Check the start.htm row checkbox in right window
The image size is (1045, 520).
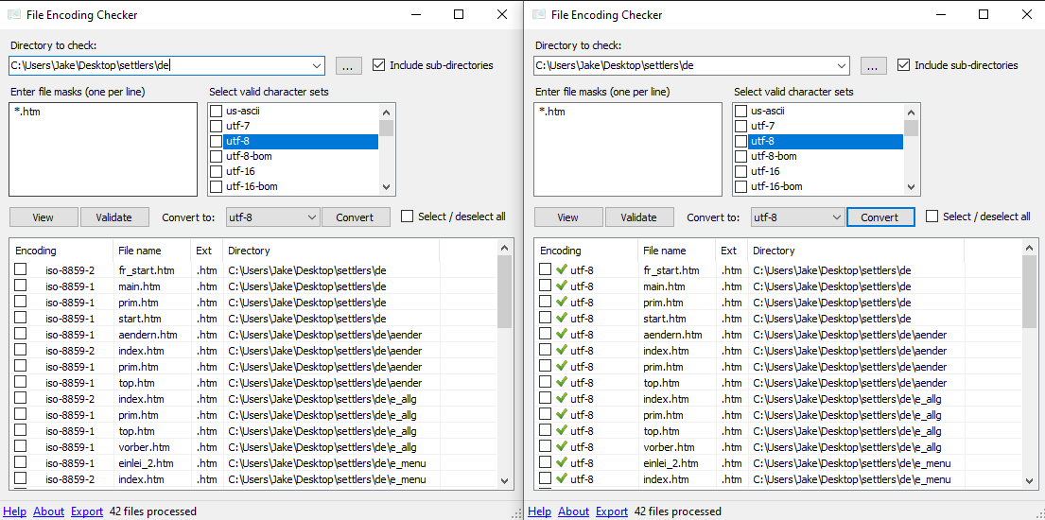click(545, 318)
